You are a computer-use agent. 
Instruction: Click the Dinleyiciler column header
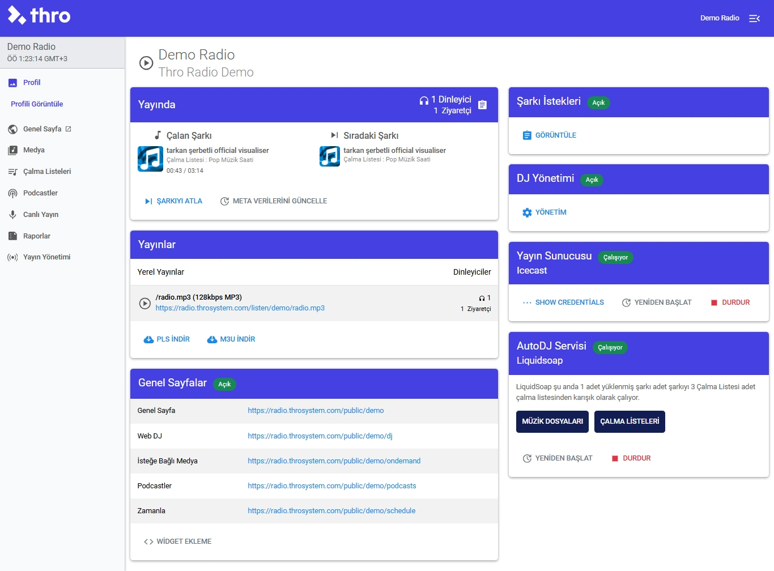(472, 272)
